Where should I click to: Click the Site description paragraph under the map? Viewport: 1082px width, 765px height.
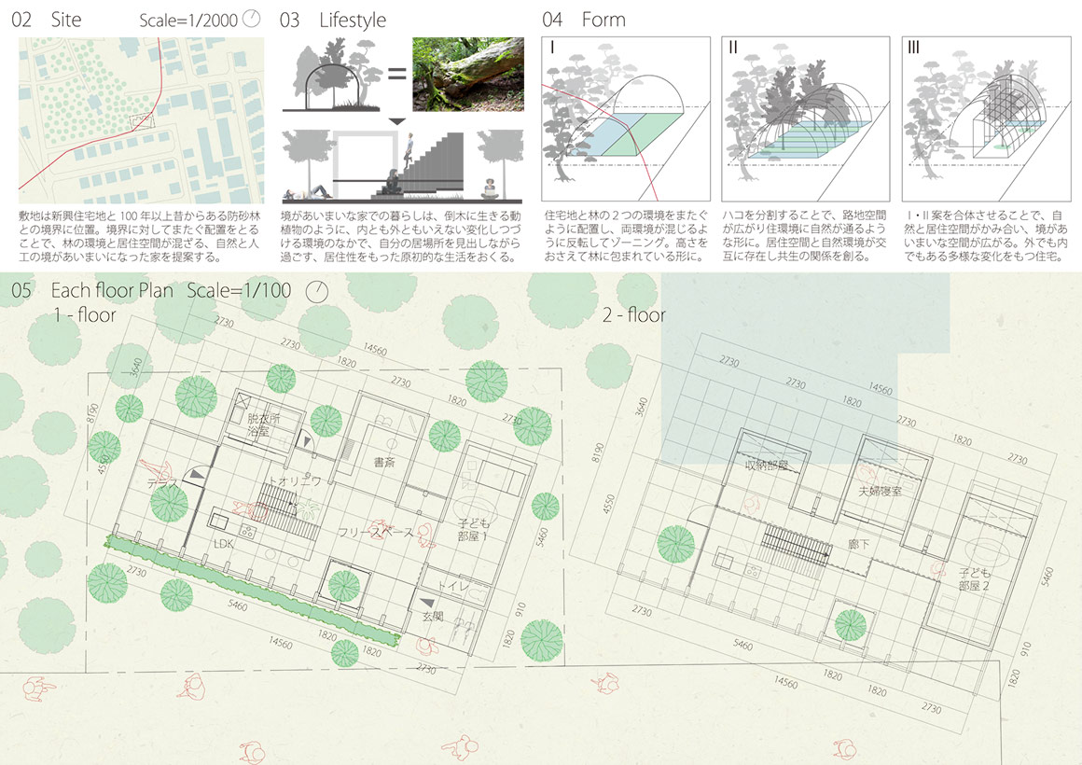(139, 236)
